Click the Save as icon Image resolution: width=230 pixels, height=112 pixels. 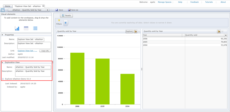(69, 10)
